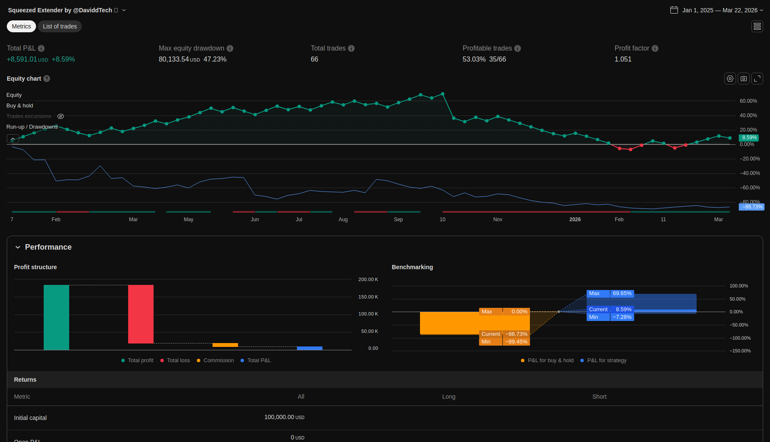Switch to the List of trades tab
Viewport: 770px width, 442px height.
(x=60, y=26)
